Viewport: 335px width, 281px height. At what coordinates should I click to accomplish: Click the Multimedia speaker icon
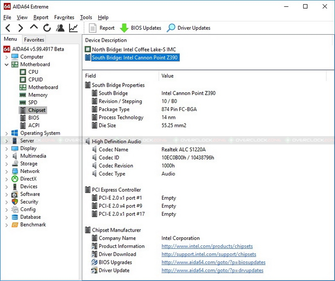[15, 156]
